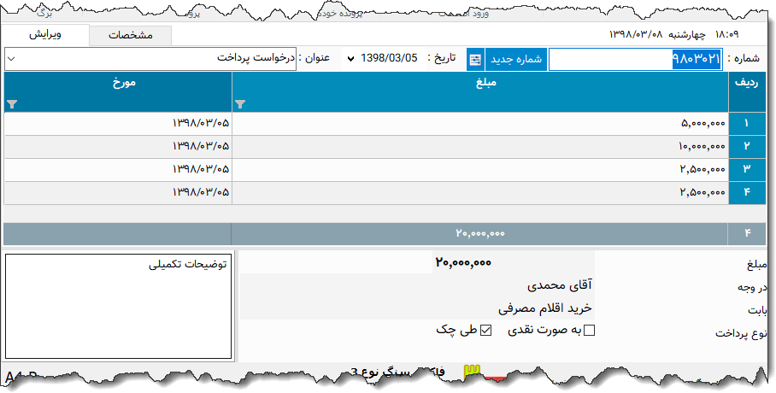Screen dimensions: 776x393
Task: Select the amount cell ۵,۰۰۰,۰۰۰
Action: tap(480, 124)
